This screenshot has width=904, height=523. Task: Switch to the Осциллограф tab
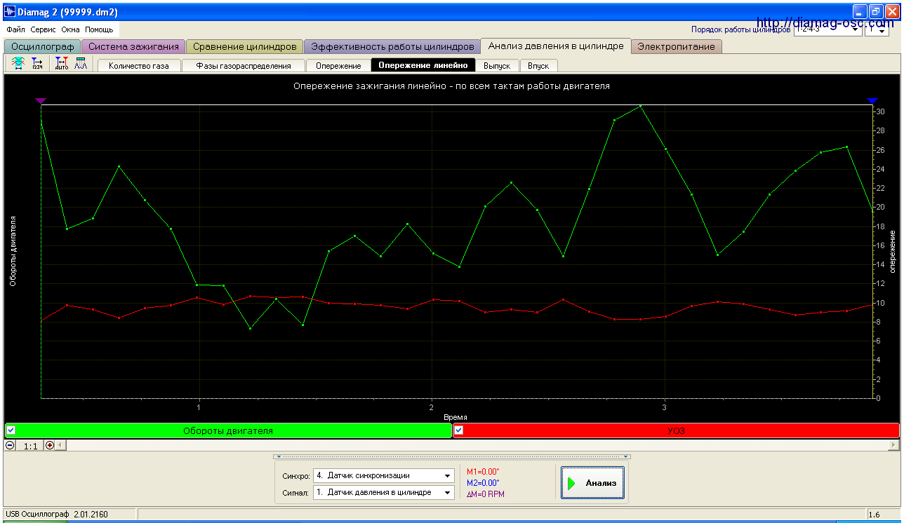43,47
